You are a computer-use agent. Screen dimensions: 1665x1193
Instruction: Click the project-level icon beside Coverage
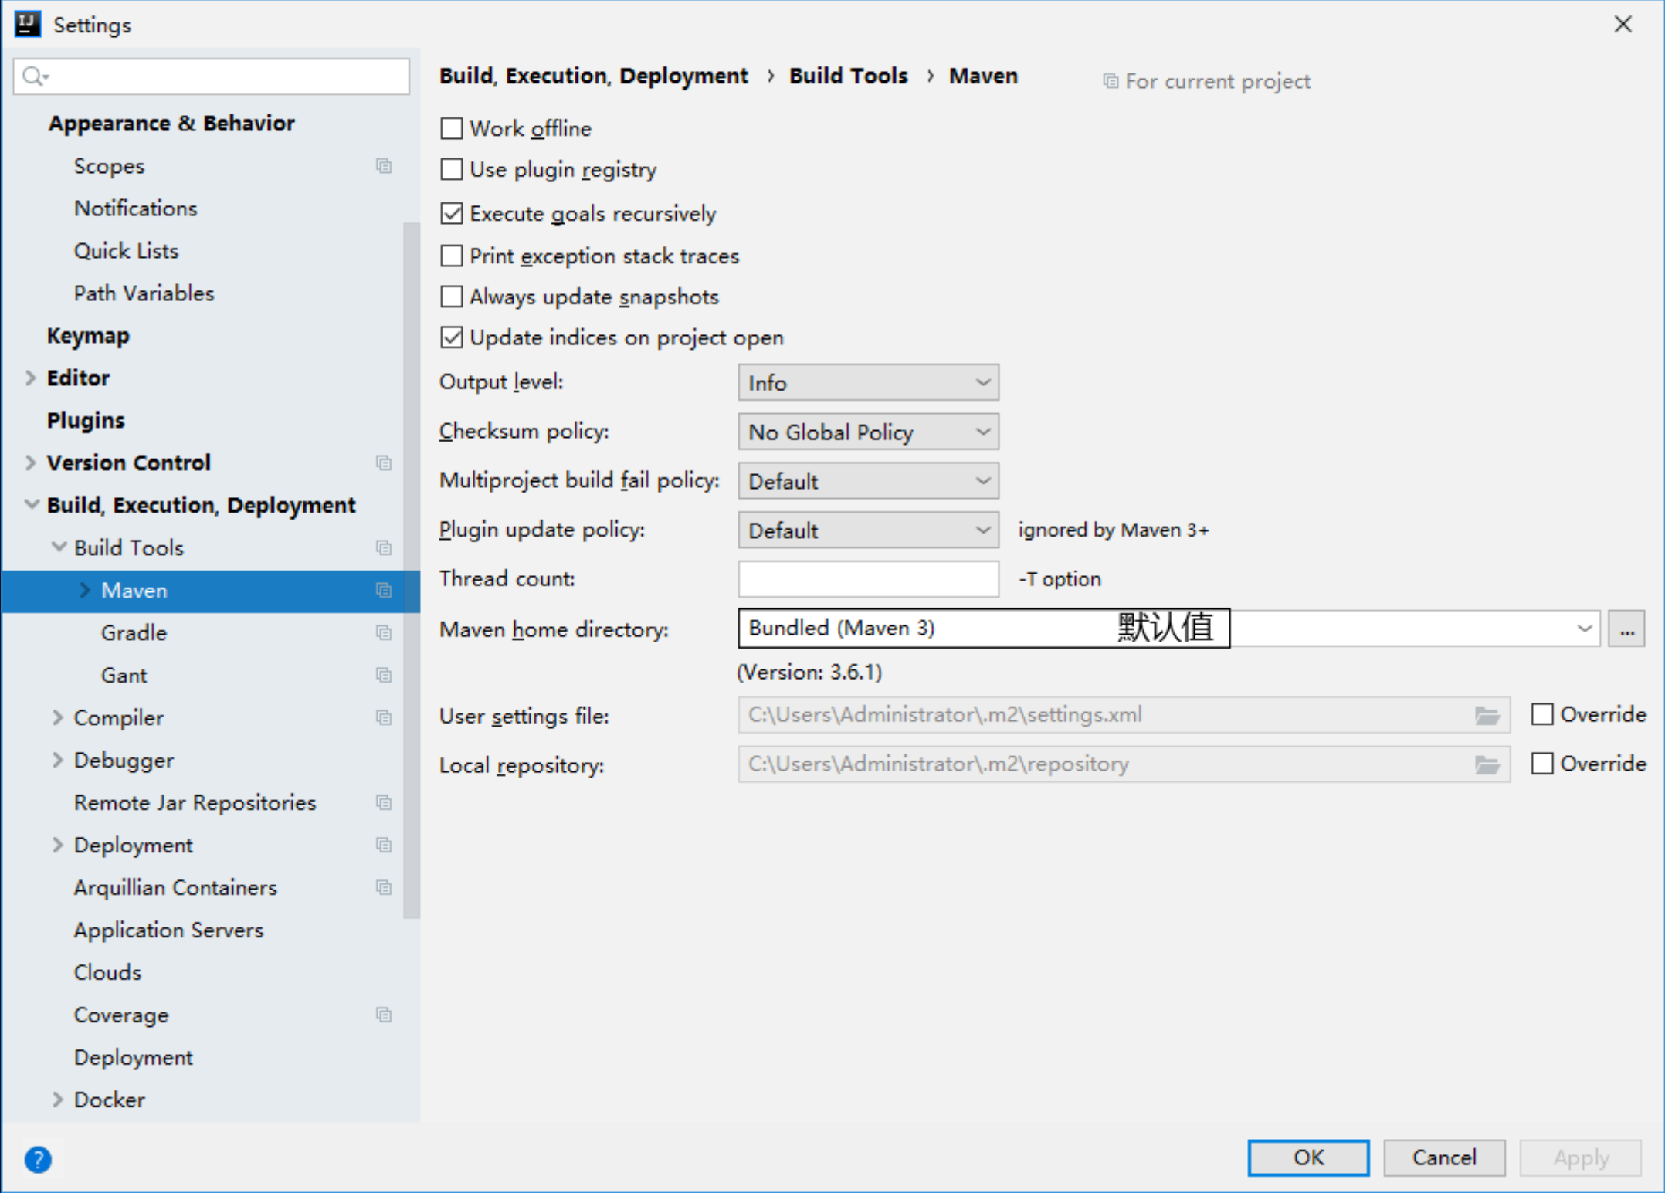coord(384,1015)
